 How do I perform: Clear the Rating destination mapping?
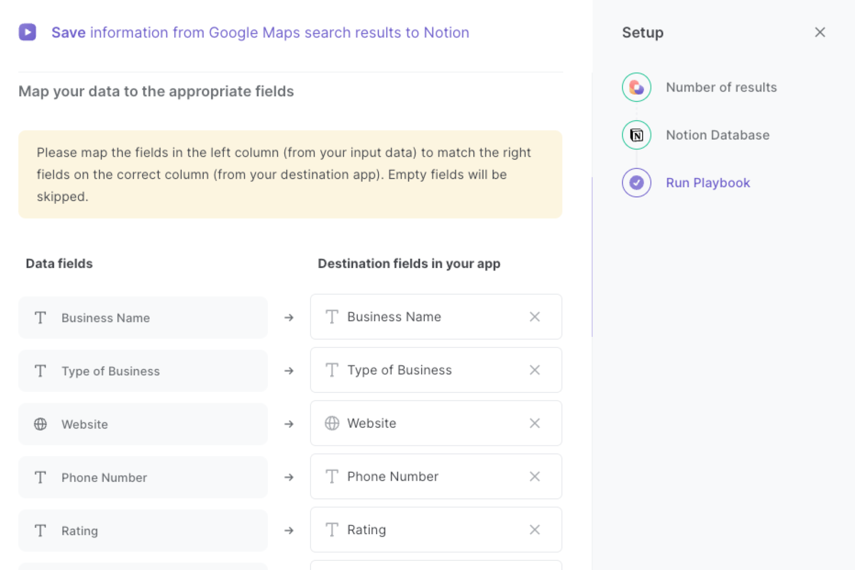pyautogui.click(x=534, y=529)
